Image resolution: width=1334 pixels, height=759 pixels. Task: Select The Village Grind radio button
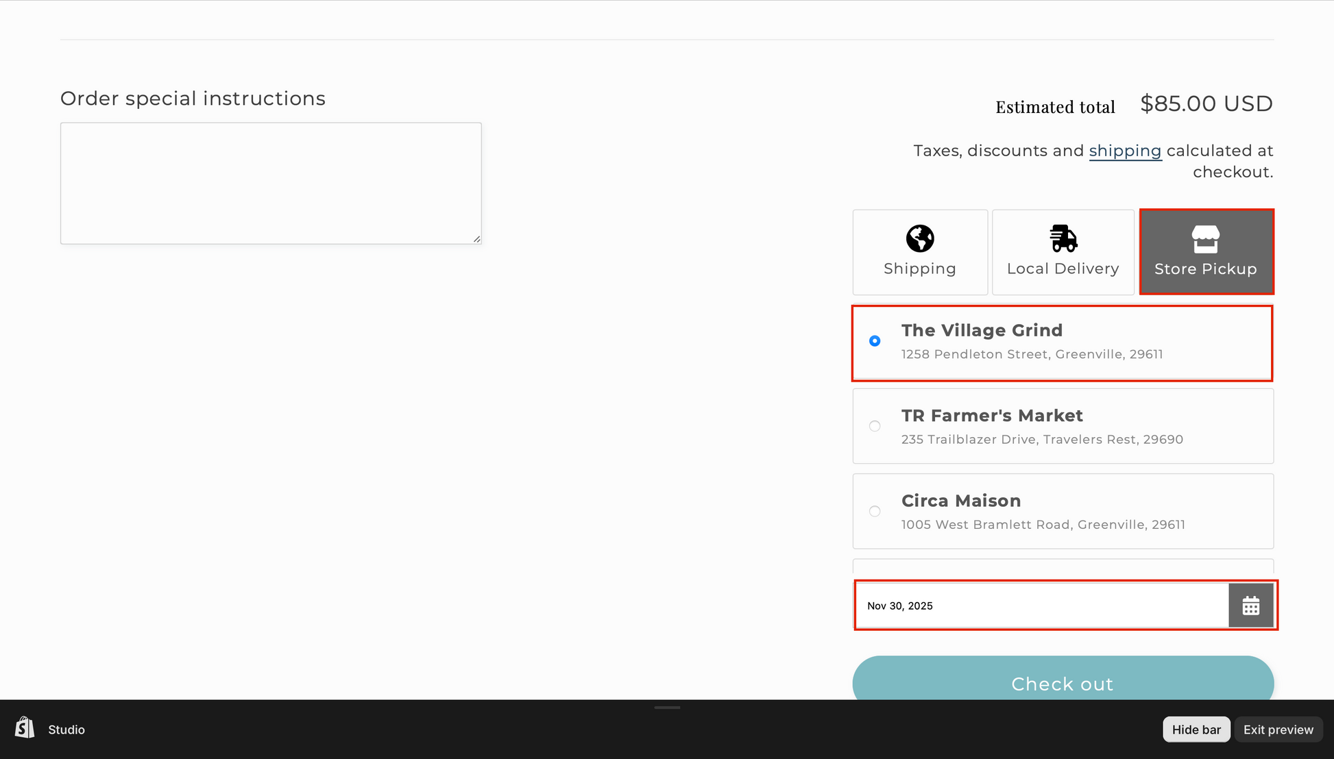[875, 341]
